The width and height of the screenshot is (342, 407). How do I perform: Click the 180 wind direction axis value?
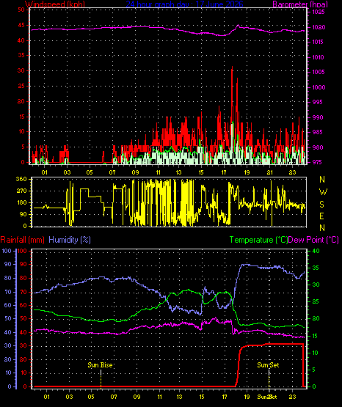(x=21, y=202)
